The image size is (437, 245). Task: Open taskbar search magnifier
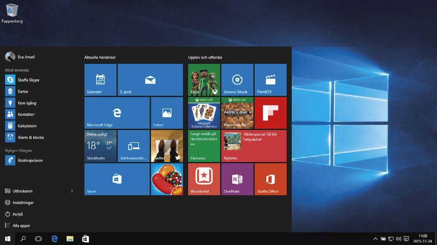[23, 239]
